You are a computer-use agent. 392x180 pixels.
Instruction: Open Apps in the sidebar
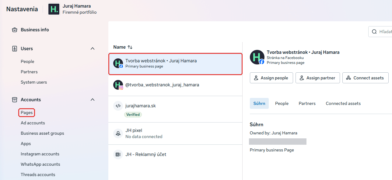[x=26, y=144]
